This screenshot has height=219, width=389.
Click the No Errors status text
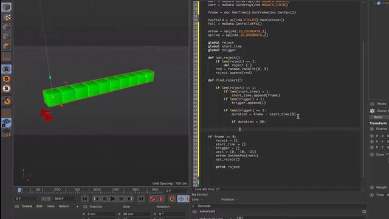200,195
